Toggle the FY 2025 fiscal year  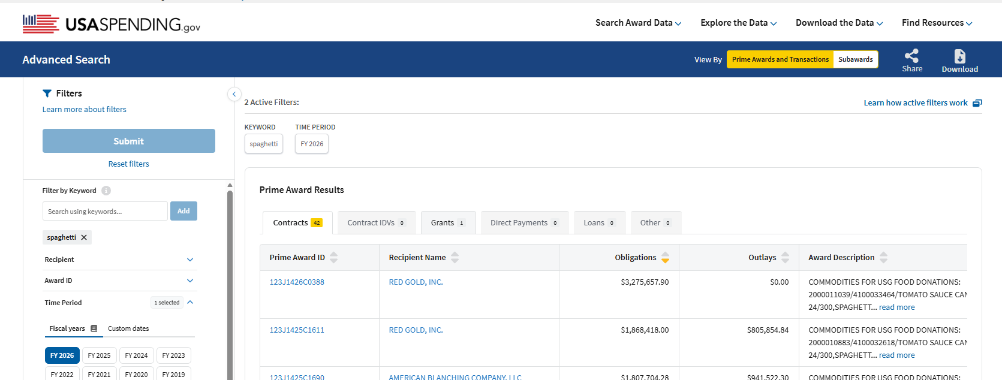[100, 355]
